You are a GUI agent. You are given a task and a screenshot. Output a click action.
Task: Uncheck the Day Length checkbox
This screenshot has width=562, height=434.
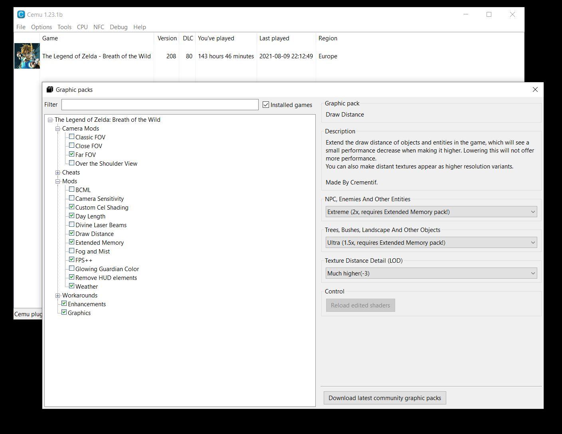pos(71,216)
